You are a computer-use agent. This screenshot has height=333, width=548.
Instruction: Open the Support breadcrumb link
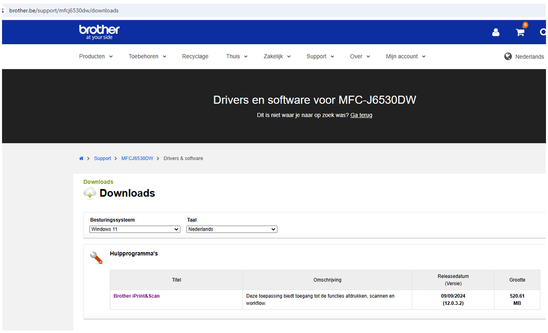coord(102,158)
